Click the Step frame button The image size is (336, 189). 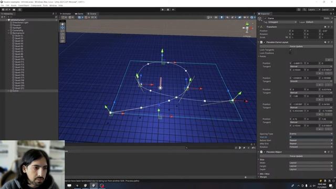(173, 9)
